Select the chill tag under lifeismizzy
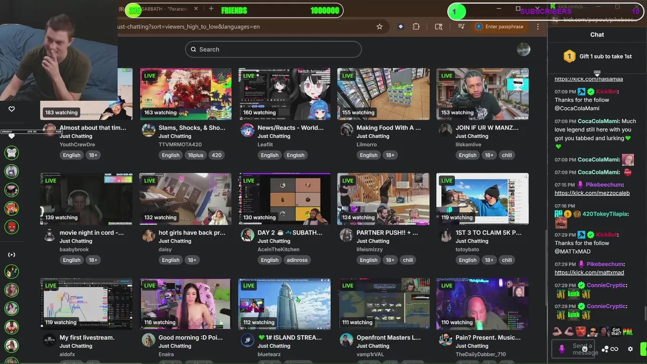The height and width of the screenshot is (364, 647). pos(407,260)
